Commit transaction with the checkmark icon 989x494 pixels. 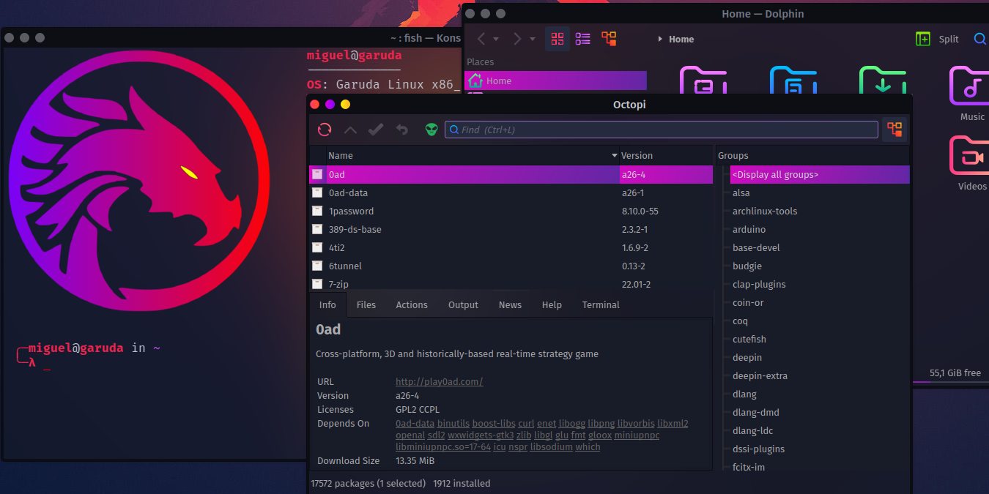coord(375,129)
